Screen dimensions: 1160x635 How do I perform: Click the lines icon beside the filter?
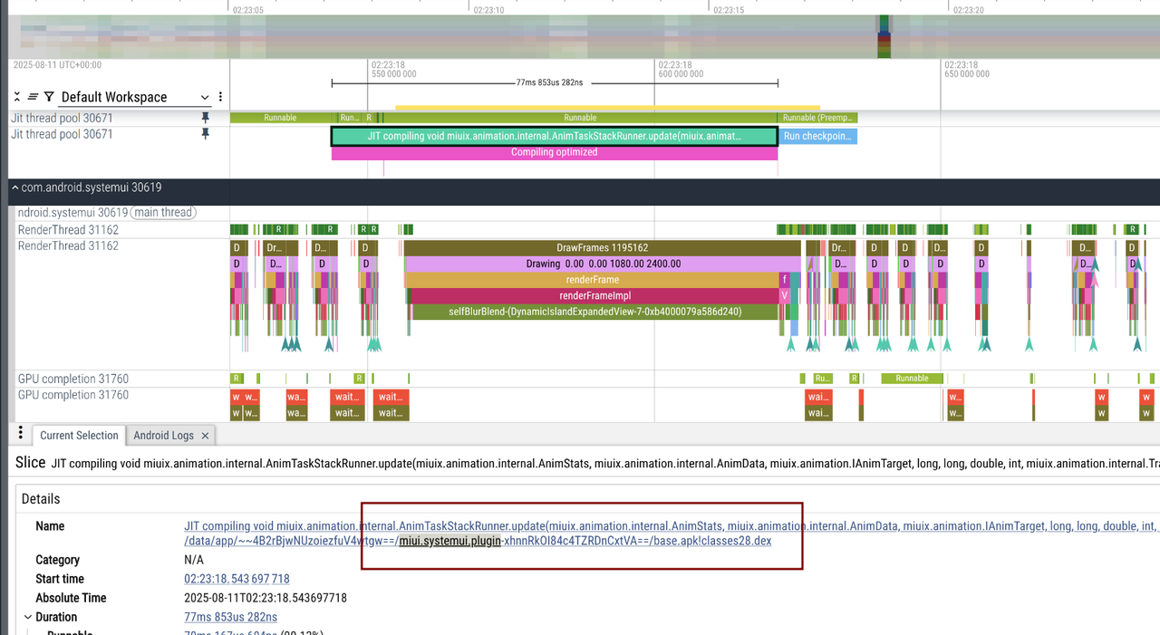(x=33, y=97)
